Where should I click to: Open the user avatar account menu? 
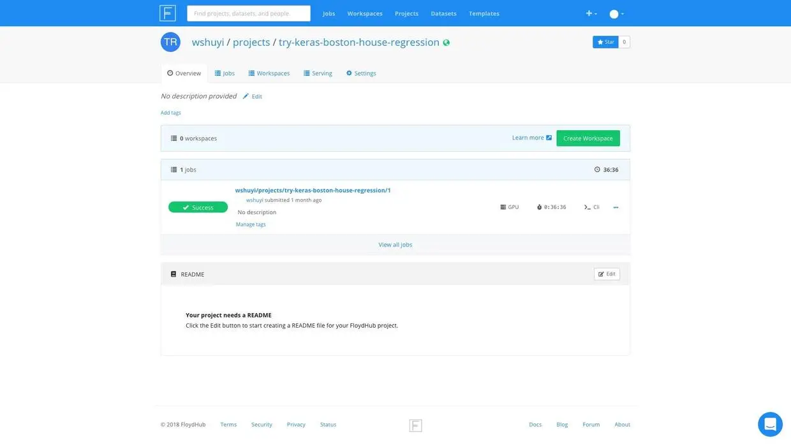[616, 14]
